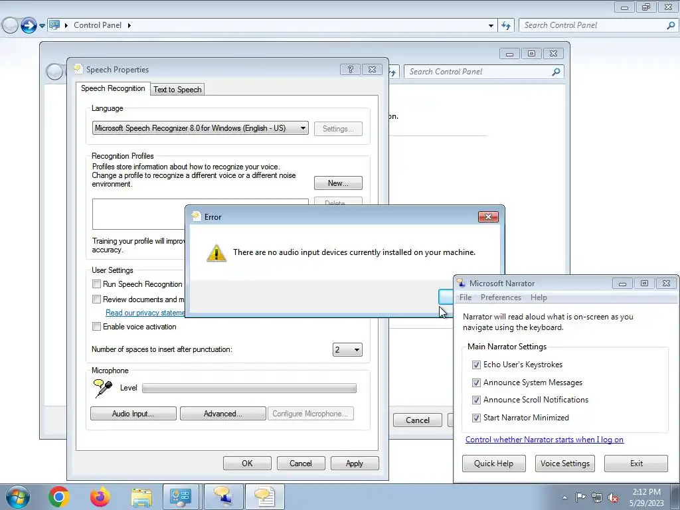Open spaces after punctuation dropdown

[x=347, y=349]
